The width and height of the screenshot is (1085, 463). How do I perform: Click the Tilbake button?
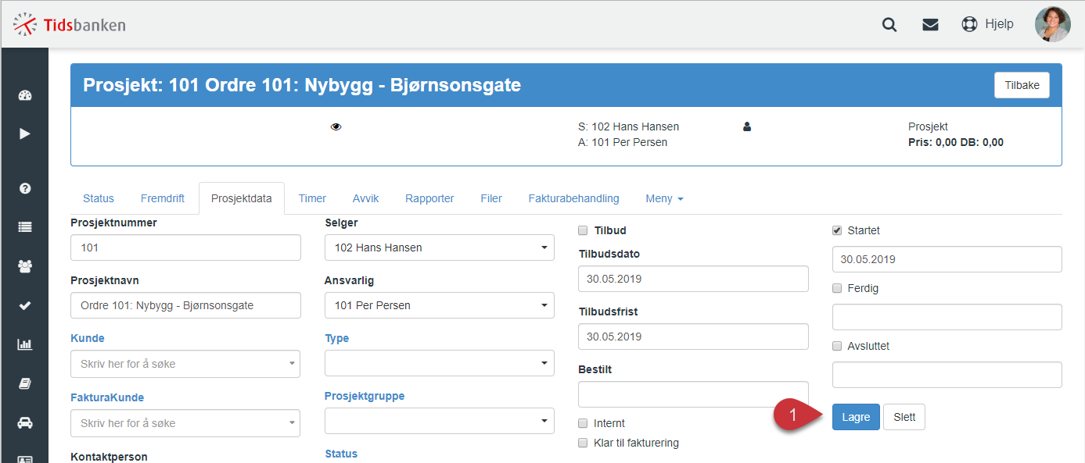pos(1022,85)
